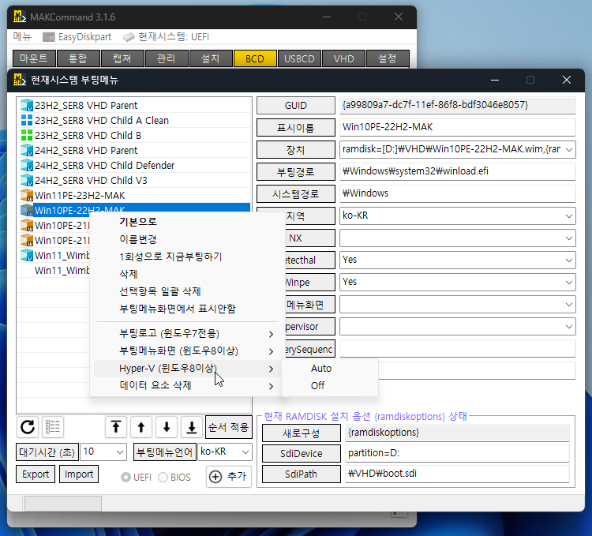Select the 23H2_SER8 VHD Child B row

click(x=134, y=135)
